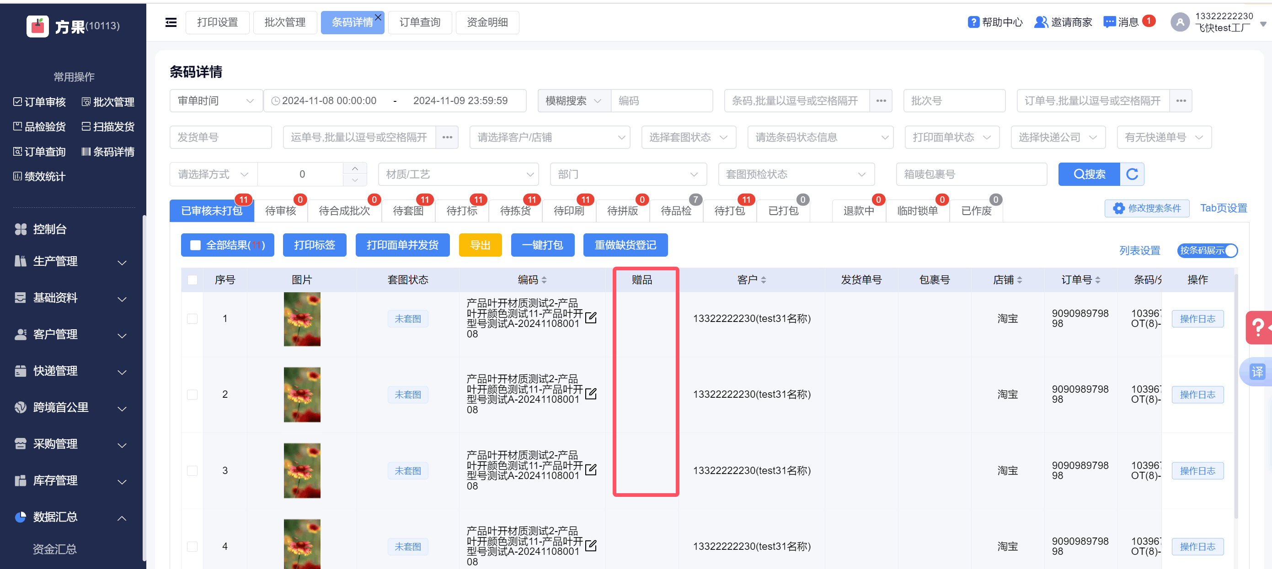Image resolution: width=1272 pixels, height=569 pixels.
Task: Open the express company dropdown
Action: (x=1057, y=137)
